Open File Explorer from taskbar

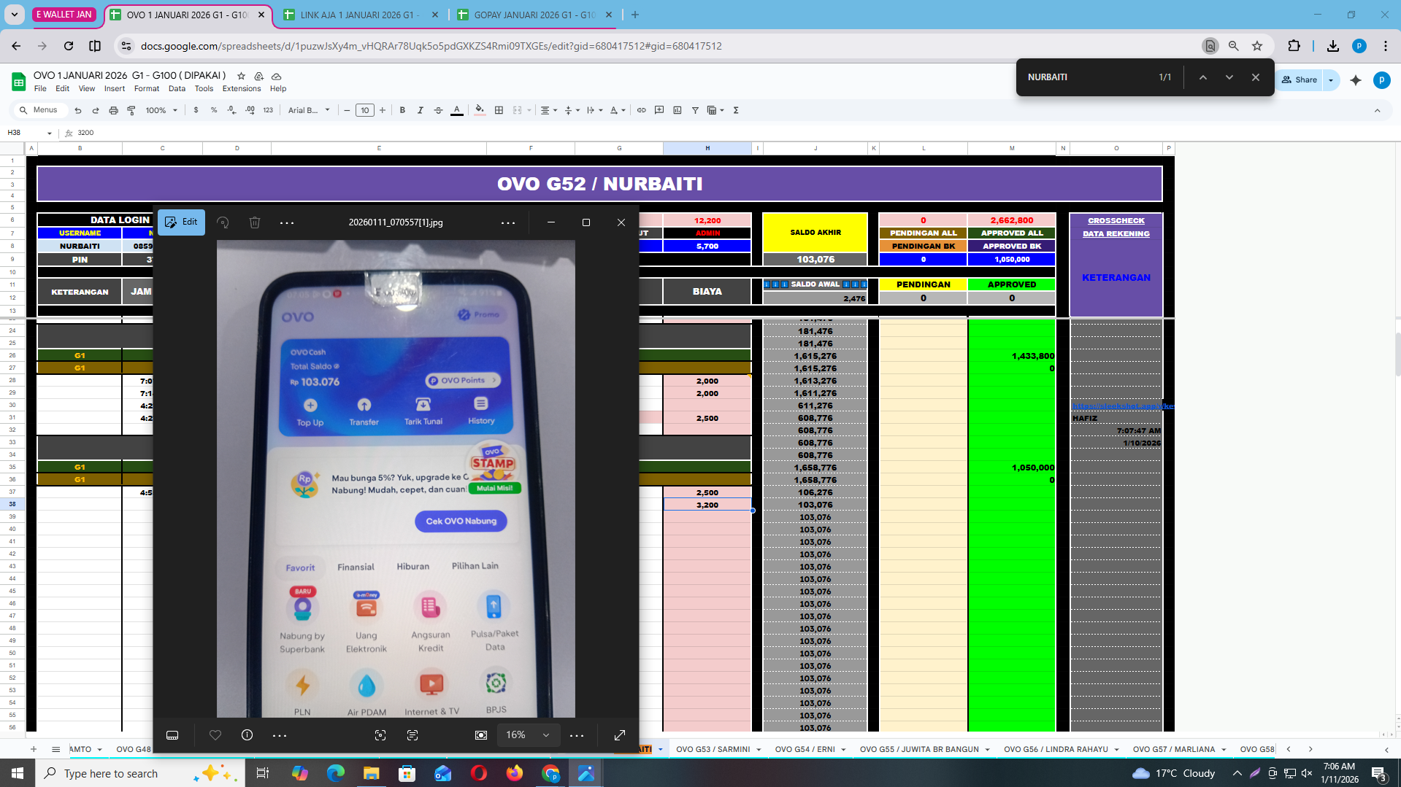pyautogui.click(x=372, y=773)
